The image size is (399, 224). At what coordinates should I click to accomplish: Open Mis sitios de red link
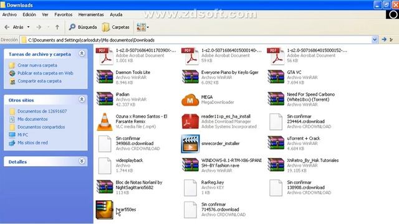pos(32,142)
